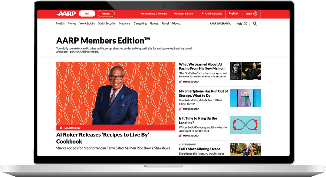Image resolution: width=326 pixels, height=177 pixels.
Task: Click lock icon under Smartphone Storage article
Action: (181, 109)
